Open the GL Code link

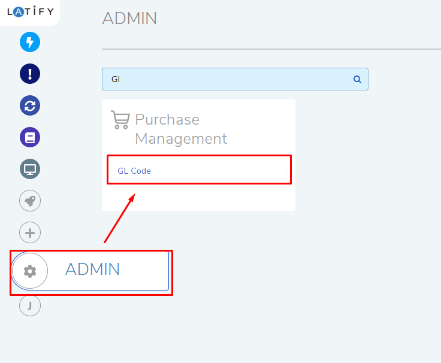134,171
